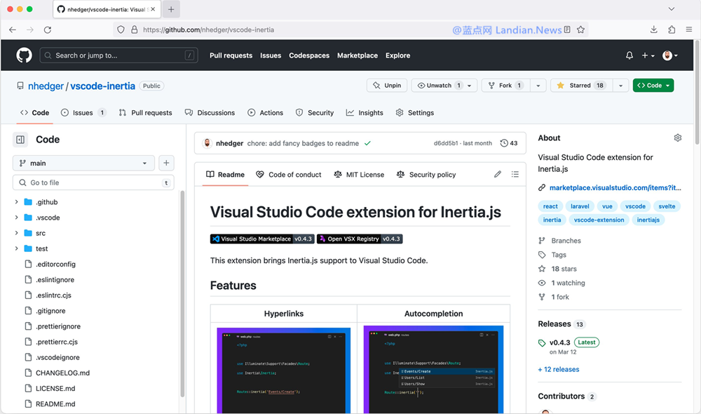Unstar the repository via Starred button

pos(581,86)
